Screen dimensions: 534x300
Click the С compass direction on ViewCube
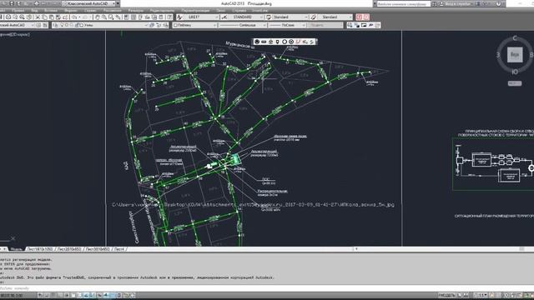click(x=515, y=38)
